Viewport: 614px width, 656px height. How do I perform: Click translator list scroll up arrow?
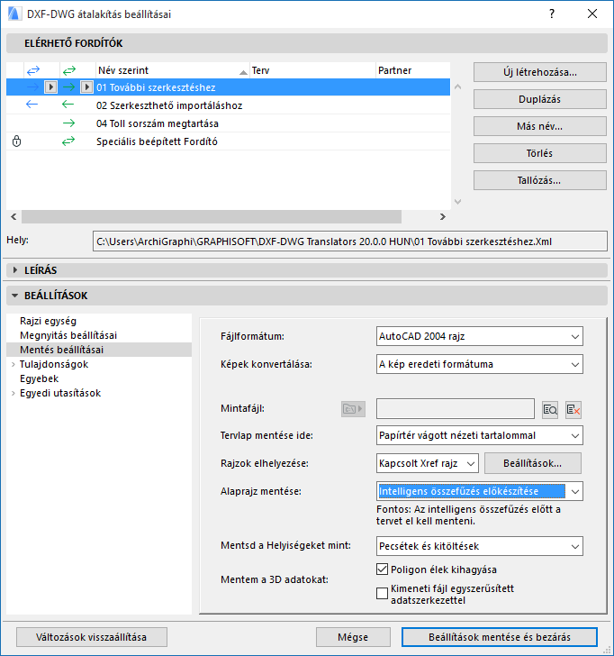[x=457, y=87]
